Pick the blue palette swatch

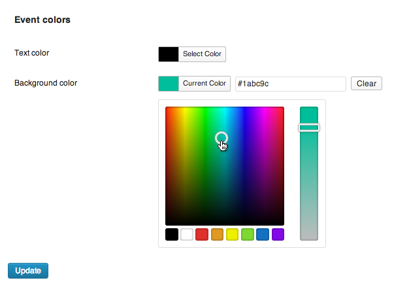(263, 234)
